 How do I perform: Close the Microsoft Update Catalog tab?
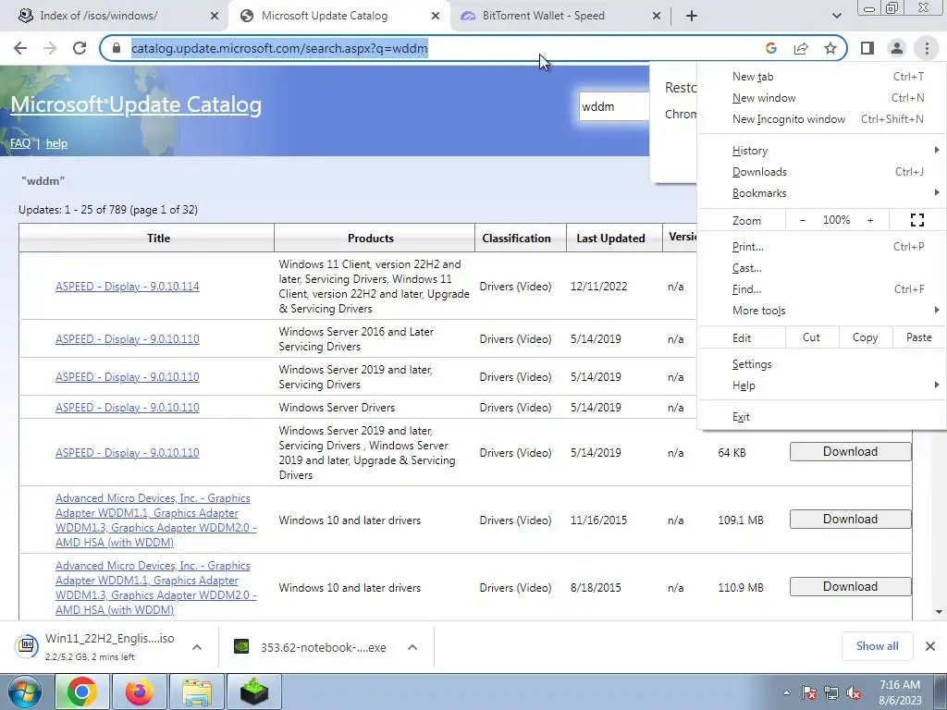pos(436,17)
